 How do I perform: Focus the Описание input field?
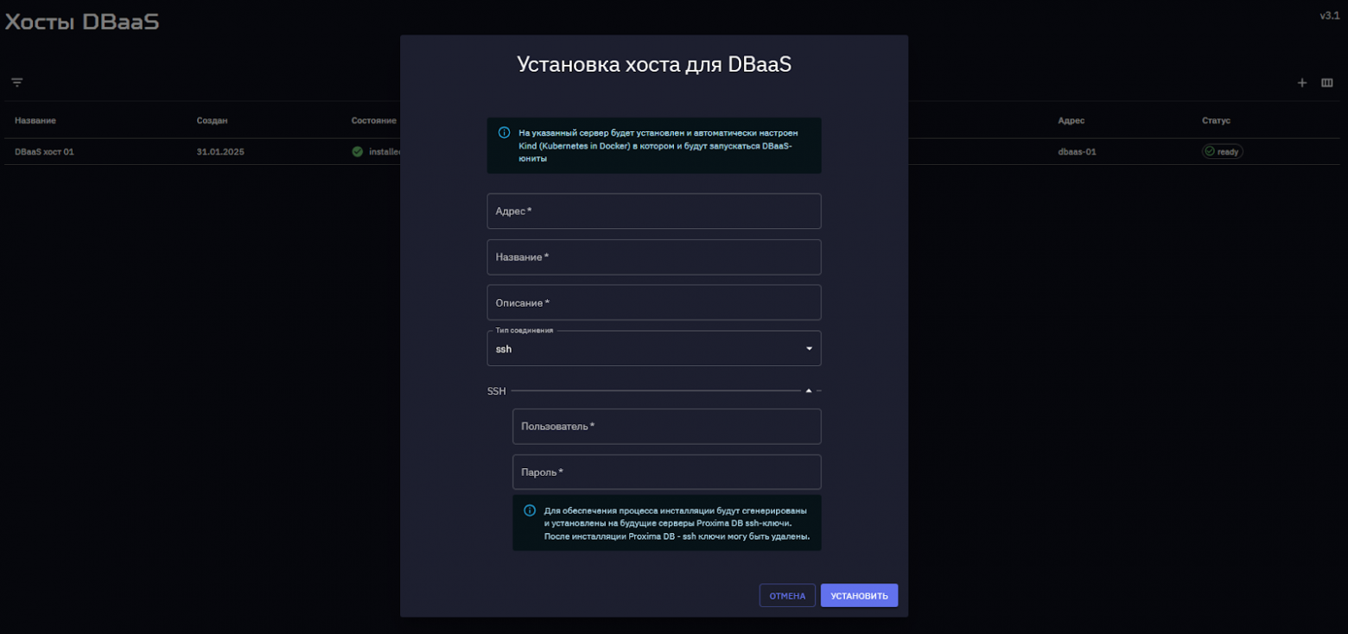pos(654,303)
